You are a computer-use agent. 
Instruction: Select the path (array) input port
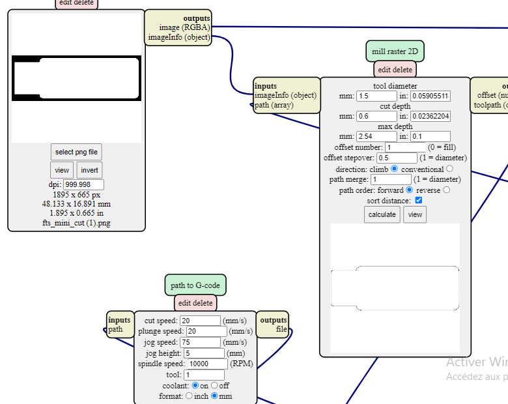274,105
